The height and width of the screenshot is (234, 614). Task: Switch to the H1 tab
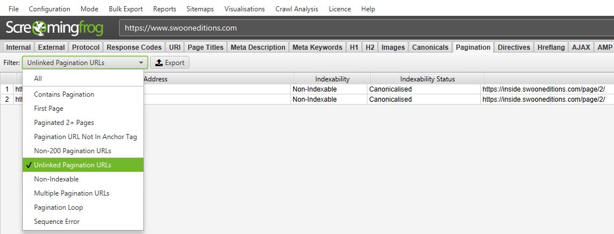click(x=354, y=47)
